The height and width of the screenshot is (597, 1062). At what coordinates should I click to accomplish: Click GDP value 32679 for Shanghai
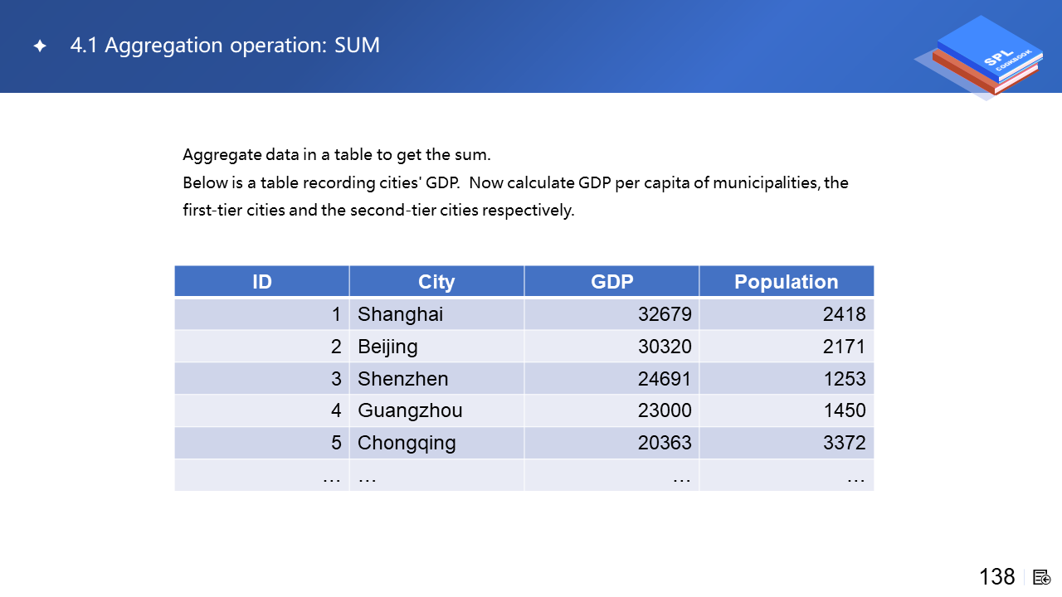(x=665, y=314)
